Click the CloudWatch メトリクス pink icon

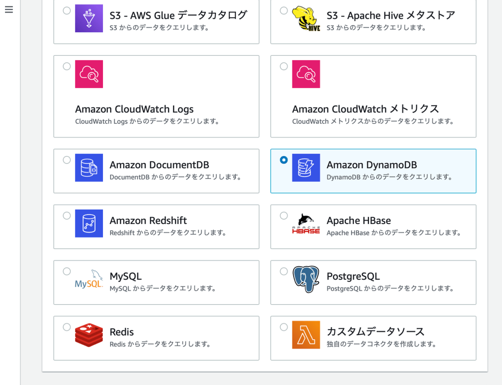(x=306, y=74)
